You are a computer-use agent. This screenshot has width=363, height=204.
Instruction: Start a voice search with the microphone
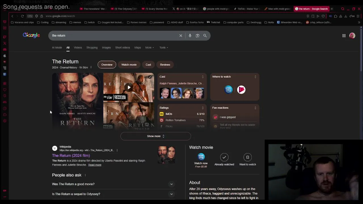(x=190, y=36)
